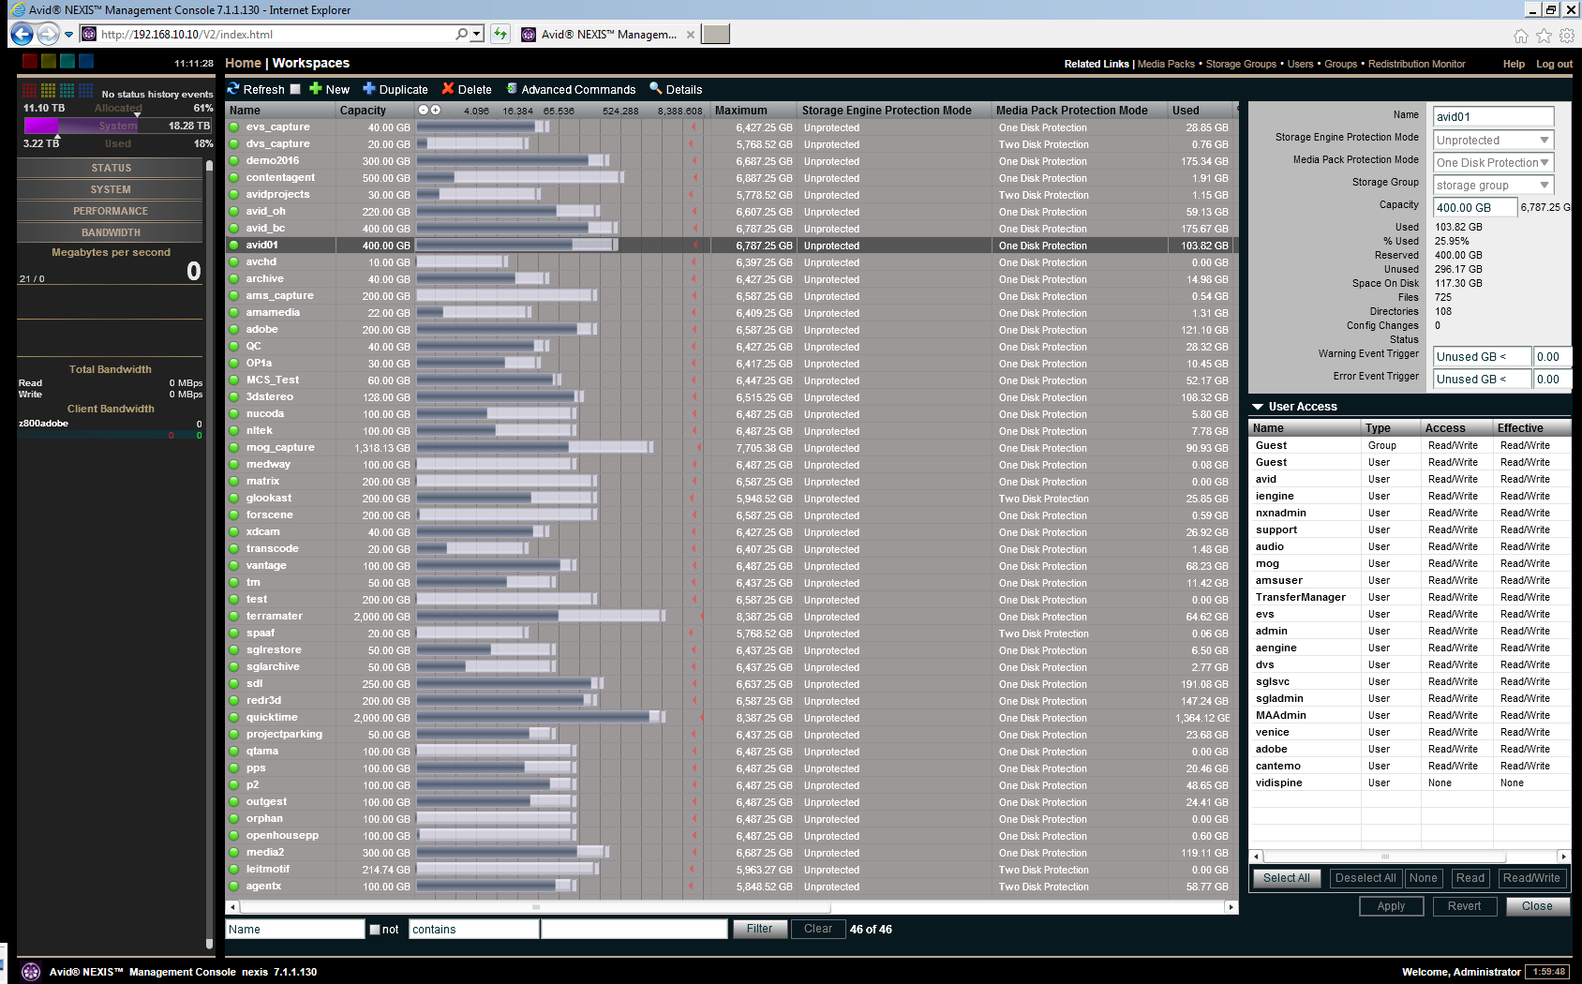The height and width of the screenshot is (984, 1582).
Task: Click green status dot of quicktime row
Action: [234, 718]
